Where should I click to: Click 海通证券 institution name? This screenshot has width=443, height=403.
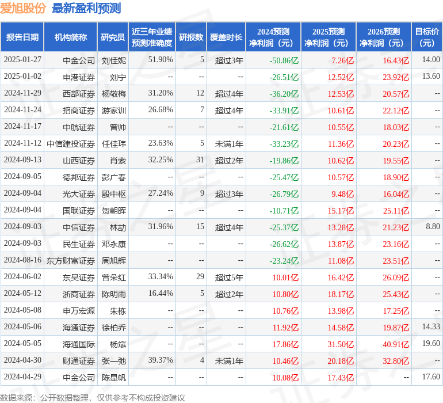79,327
